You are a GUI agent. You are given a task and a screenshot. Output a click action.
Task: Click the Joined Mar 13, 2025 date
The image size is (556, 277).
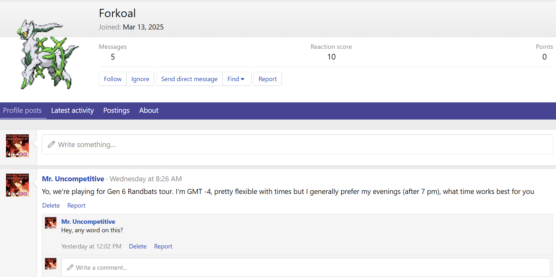tap(143, 27)
